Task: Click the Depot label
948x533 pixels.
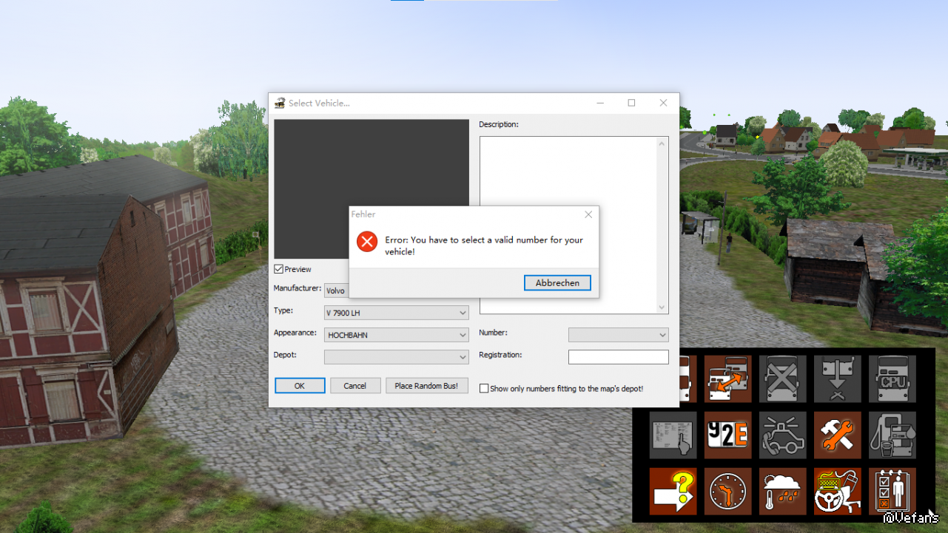Action: [x=285, y=355]
